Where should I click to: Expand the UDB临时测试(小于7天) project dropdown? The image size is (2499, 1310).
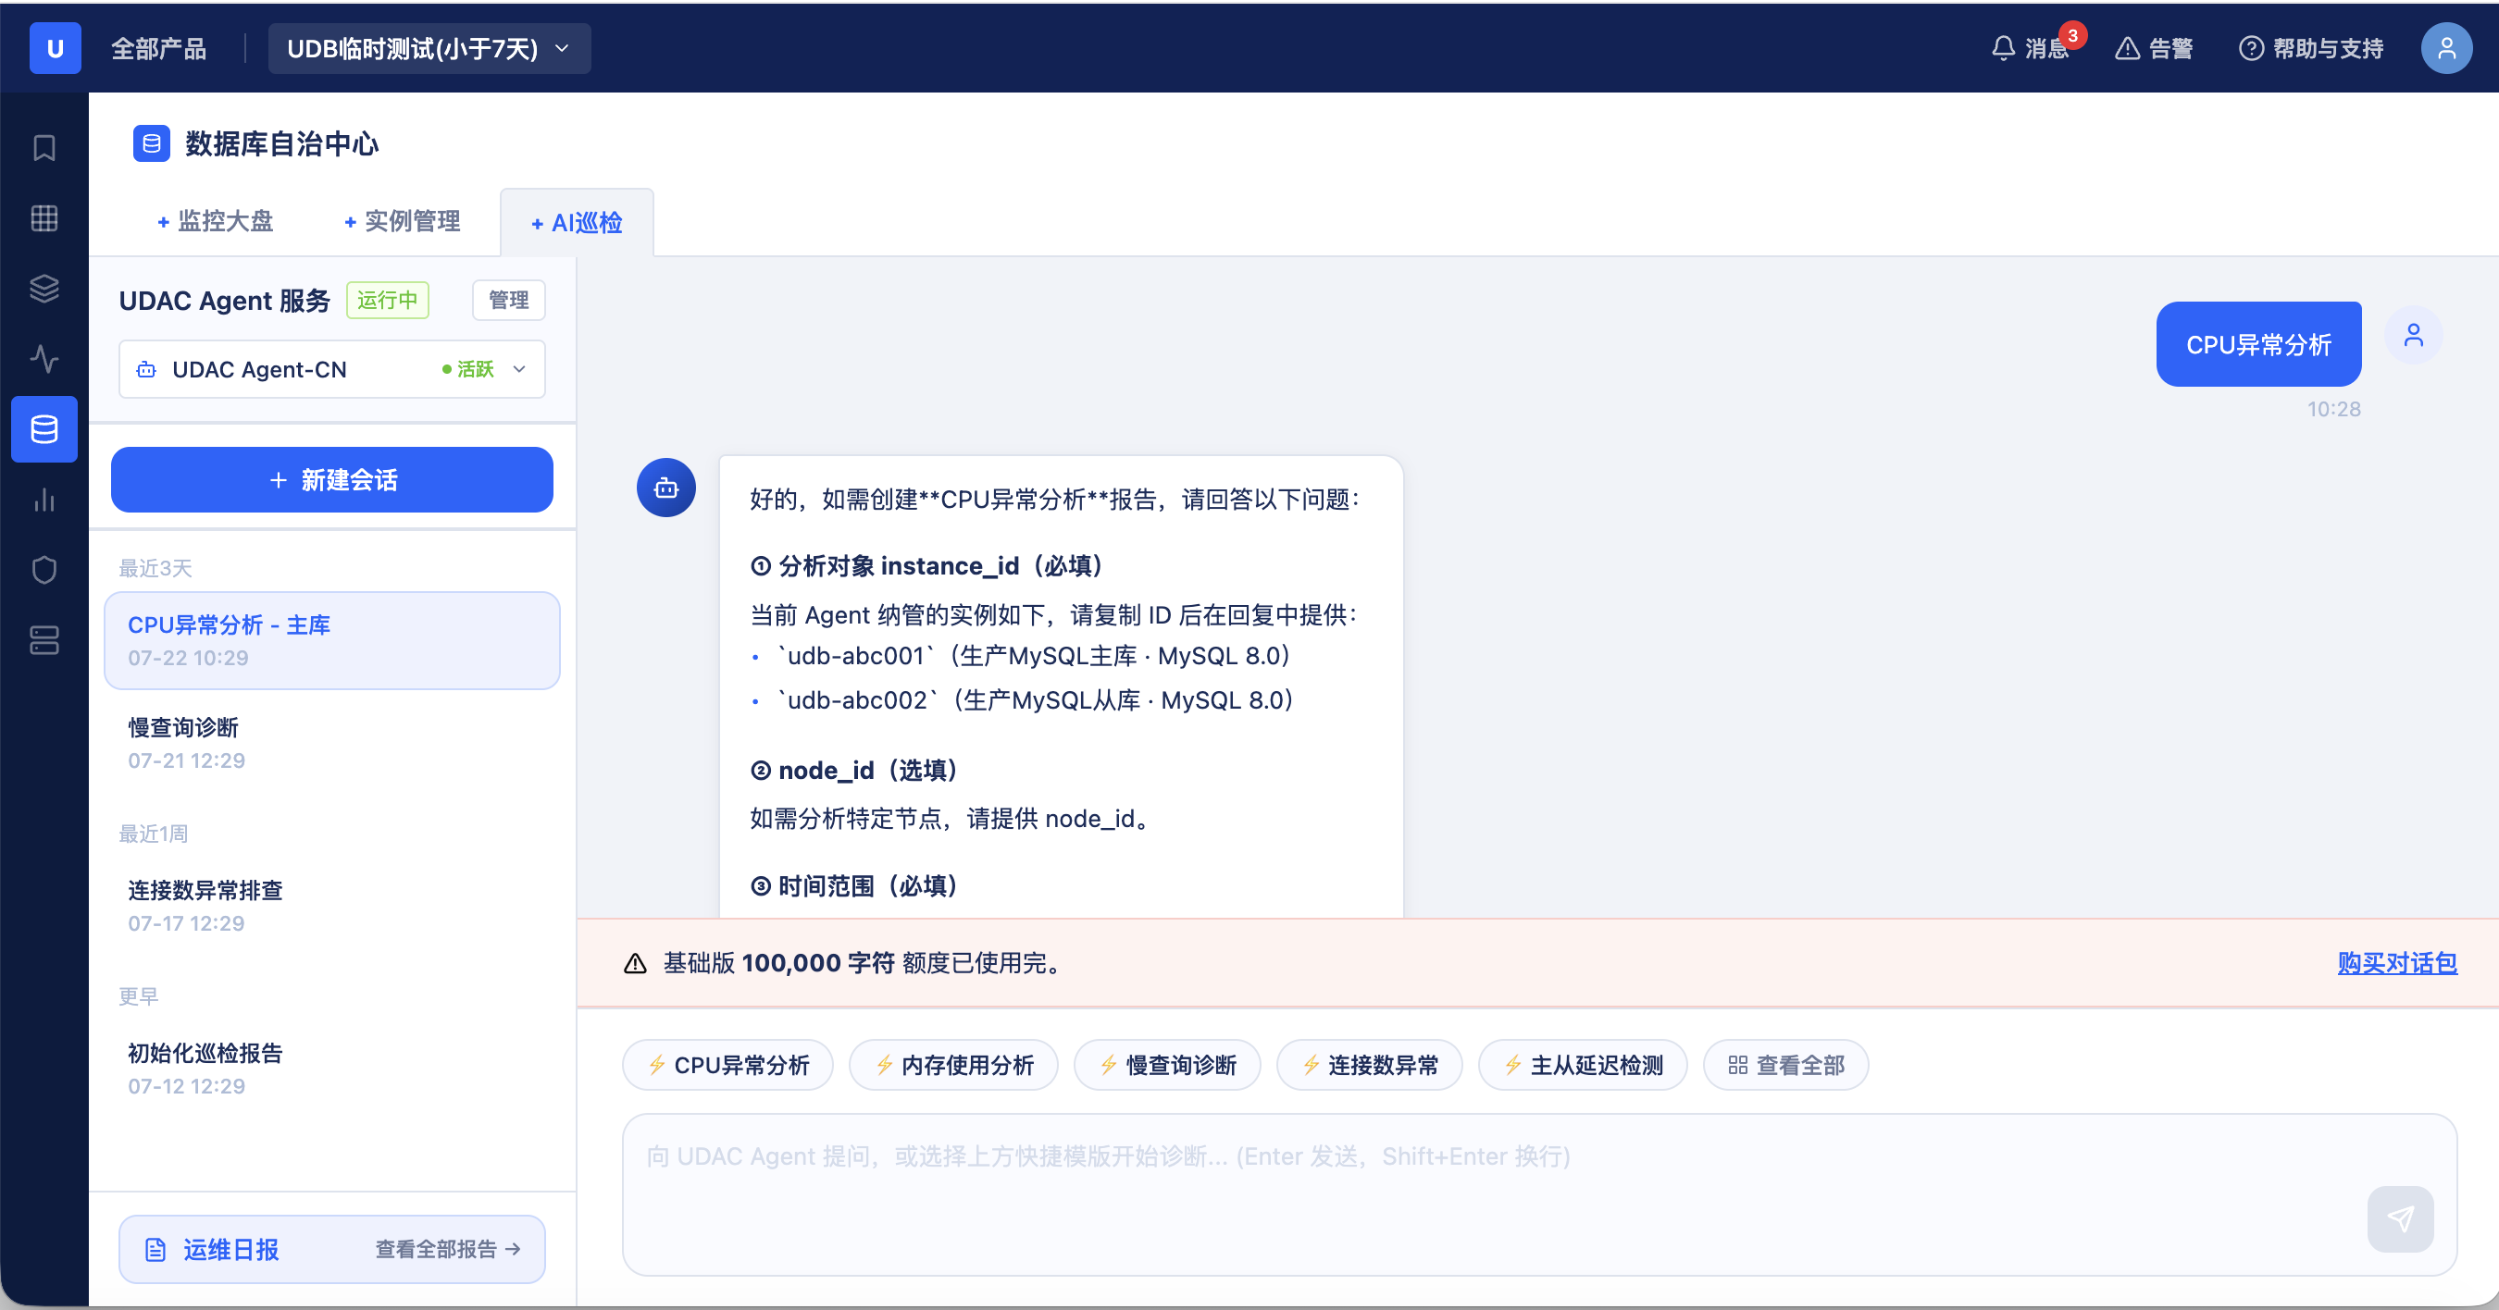coord(429,48)
